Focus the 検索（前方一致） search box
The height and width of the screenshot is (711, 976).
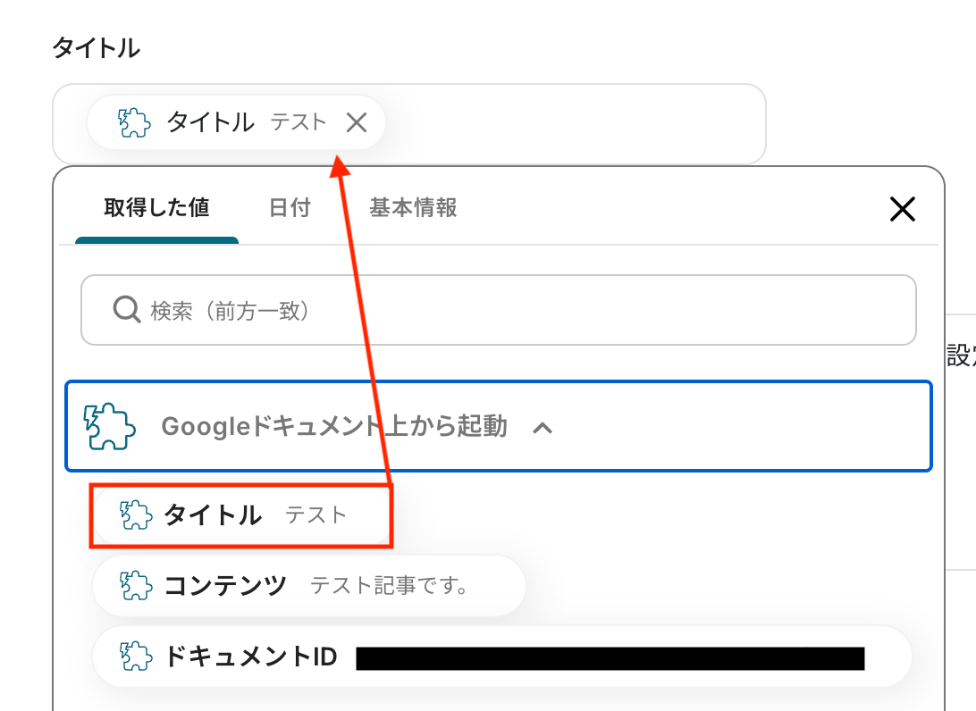[x=518, y=310]
